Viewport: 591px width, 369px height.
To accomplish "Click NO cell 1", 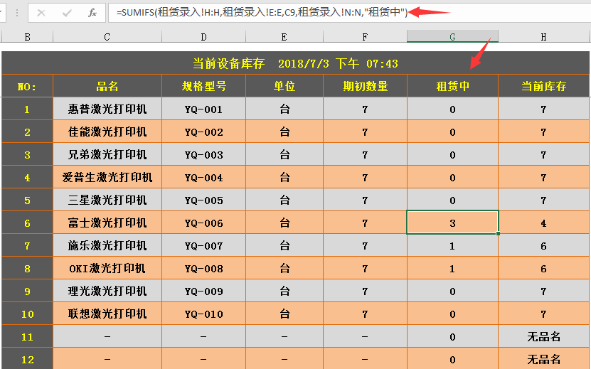I will click(x=28, y=109).
